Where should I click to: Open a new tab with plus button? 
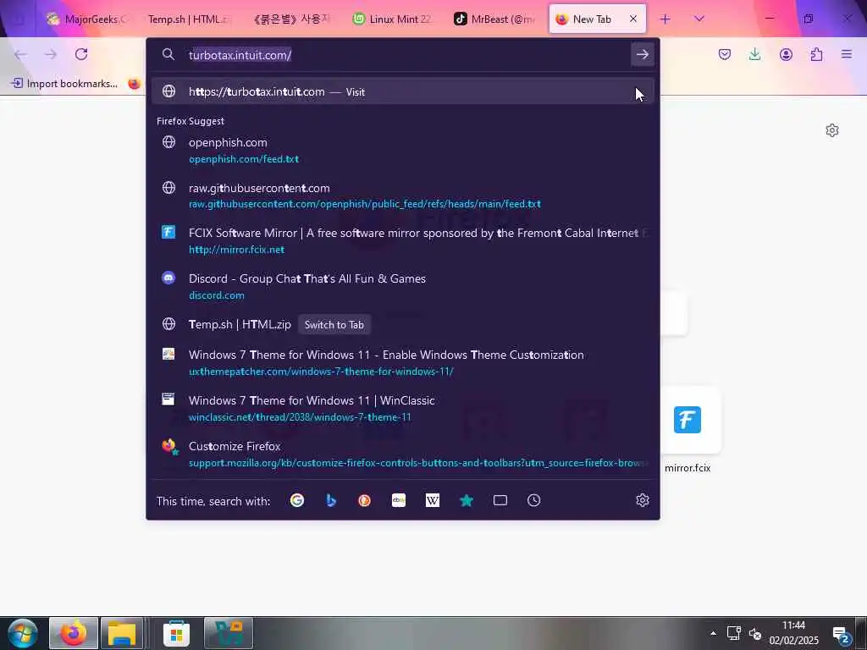click(x=665, y=19)
